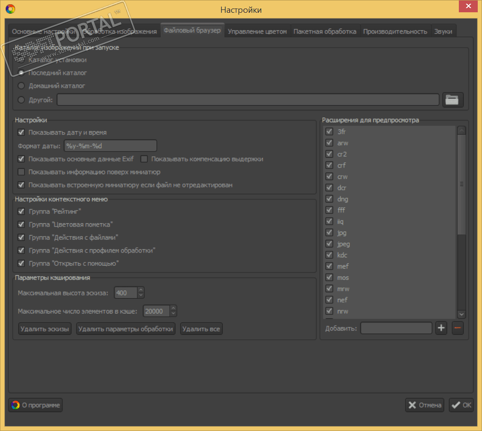482x431 pixels.
Task: Focus the Добавить extension input field
Action: 396,328
